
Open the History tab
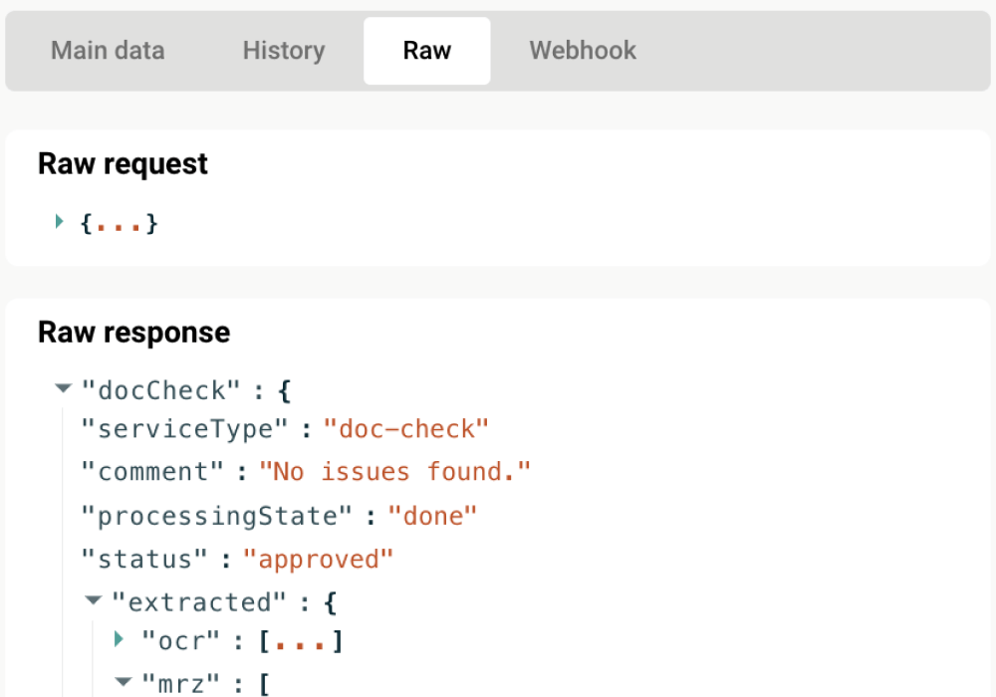tap(284, 51)
